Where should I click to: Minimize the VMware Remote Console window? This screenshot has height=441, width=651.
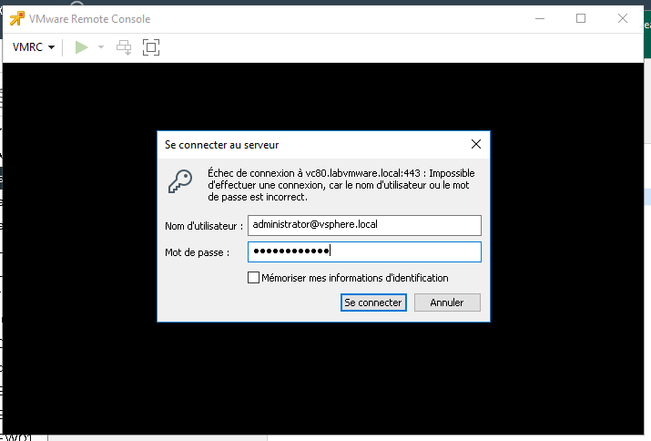540,19
